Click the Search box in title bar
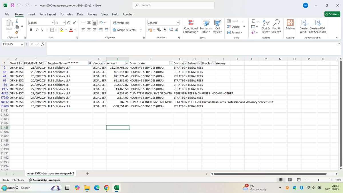 coord(174,5)
